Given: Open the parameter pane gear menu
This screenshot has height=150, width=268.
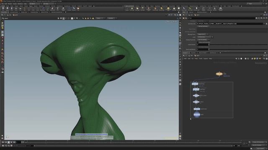Looking at the screenshot, I should tap(257, 18).
